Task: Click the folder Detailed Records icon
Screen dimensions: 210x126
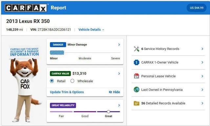Action: 136,103
